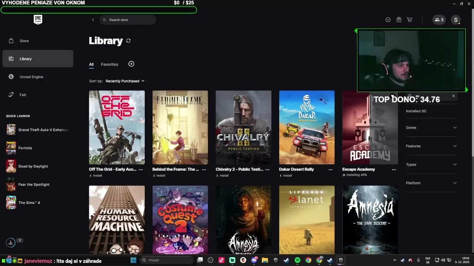The height and width of the screenshot is (266, 474).
Task: Open Escape Academy options menu
Action: 394,170
